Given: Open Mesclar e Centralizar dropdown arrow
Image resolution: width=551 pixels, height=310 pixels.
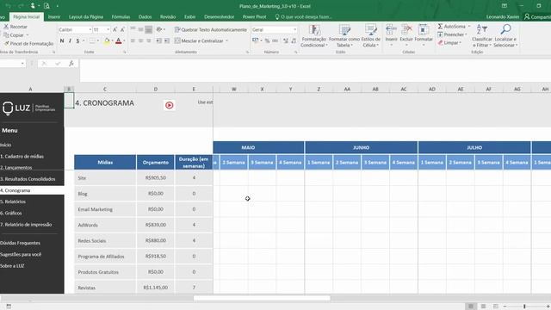Looking at the screenshot, I should click(x=226, y=40).
